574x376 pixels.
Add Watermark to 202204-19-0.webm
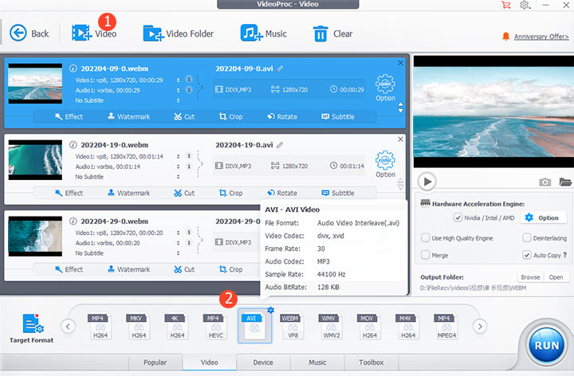(129, 193)
